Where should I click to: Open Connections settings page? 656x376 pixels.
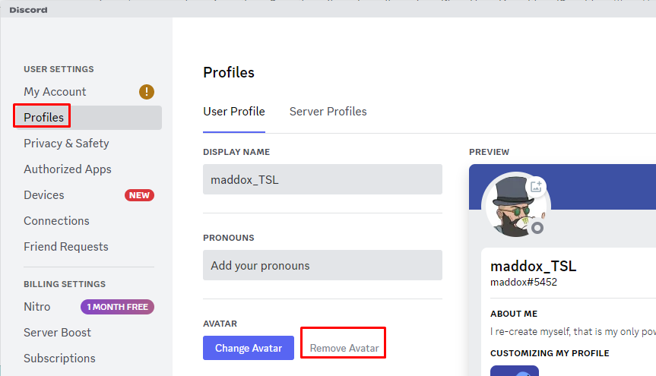tap(56, 221)
